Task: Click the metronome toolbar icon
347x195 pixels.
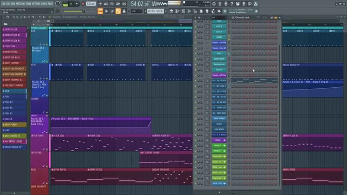Action: tap(100, 4)
